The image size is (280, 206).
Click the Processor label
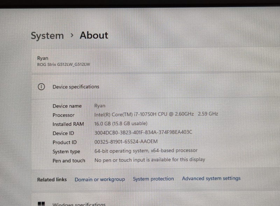pos(64,115)
